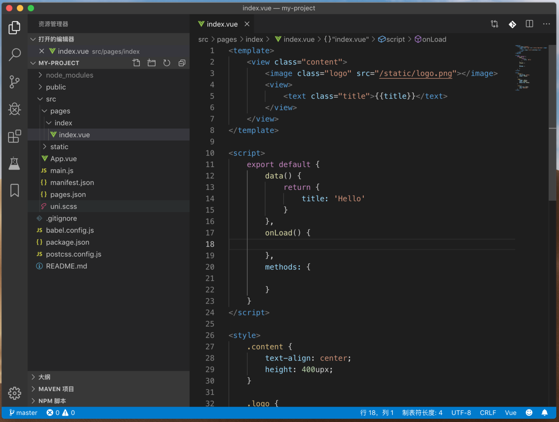
Task: Click the code minimap preview
Action: click(531, 68)
